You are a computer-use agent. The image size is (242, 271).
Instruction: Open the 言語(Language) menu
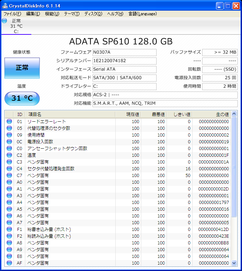tap(142, 14)
